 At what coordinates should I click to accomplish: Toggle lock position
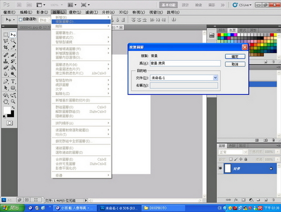pos(241,159)
